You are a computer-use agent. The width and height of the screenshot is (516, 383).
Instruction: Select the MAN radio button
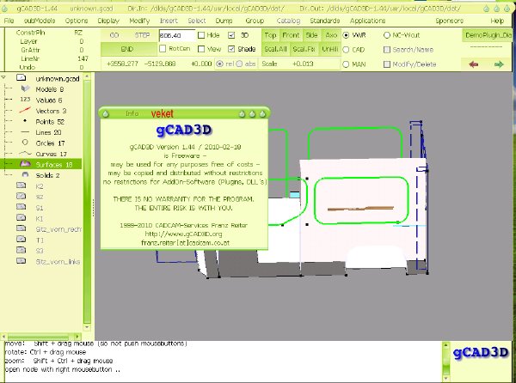click(346, 64)
